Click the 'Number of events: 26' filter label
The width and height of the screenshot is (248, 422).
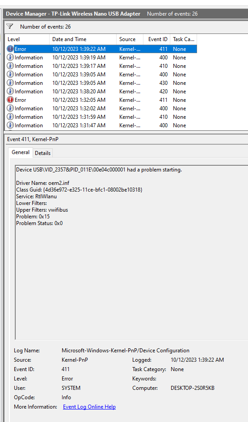pos(45,26)
